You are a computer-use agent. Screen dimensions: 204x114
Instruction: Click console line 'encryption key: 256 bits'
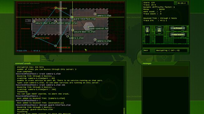[x=30, y=67]
